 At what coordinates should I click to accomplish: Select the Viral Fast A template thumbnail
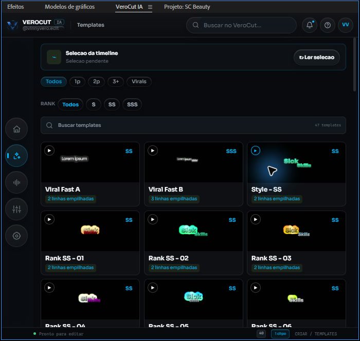(x=90, y=162)
